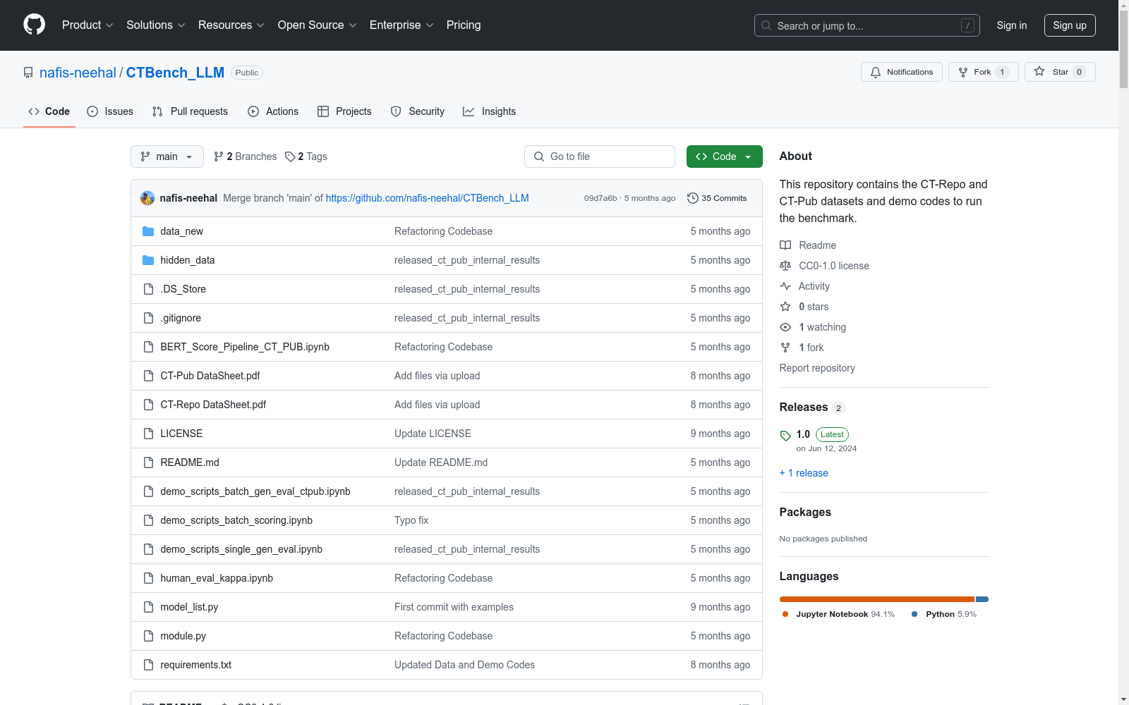Image resolution: width=1129 pixels, height=705 pixels.
Task: Click the Pricing link
Action: coord(464,25)
